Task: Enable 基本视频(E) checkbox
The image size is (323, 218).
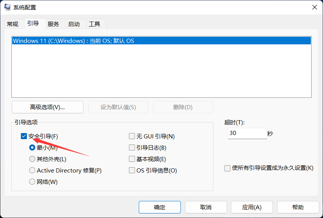Action: click(x=132, y=159)
